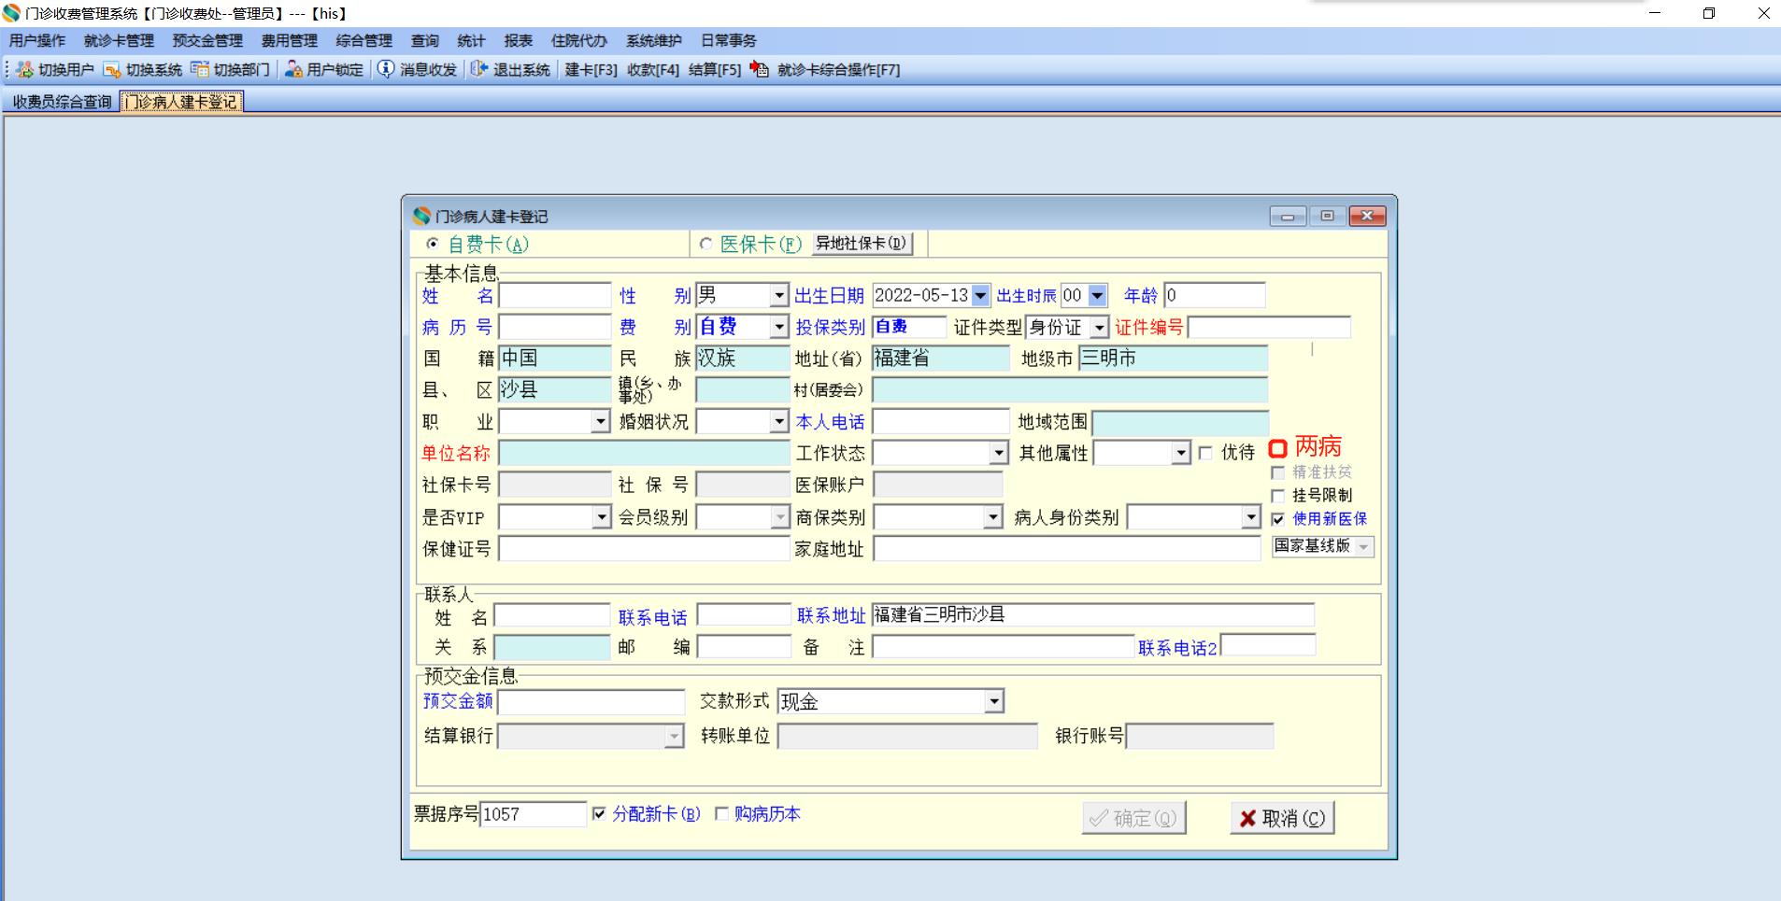Image resolution: width=1781 pixels, height=901 pixels.
Task: Click 结算[F5] in the toolbar
Action: pos(714,70)
